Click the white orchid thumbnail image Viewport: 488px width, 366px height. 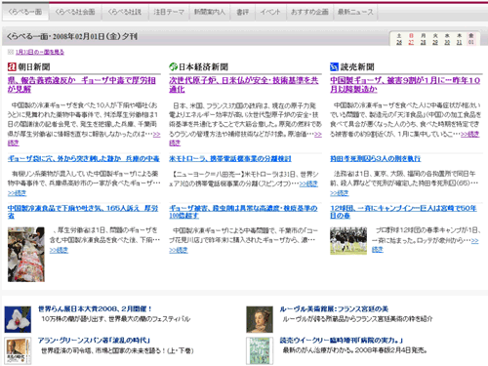pos(18,319)
